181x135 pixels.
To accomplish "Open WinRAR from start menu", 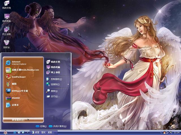I will pyautogui.click(x=23, y=98).
